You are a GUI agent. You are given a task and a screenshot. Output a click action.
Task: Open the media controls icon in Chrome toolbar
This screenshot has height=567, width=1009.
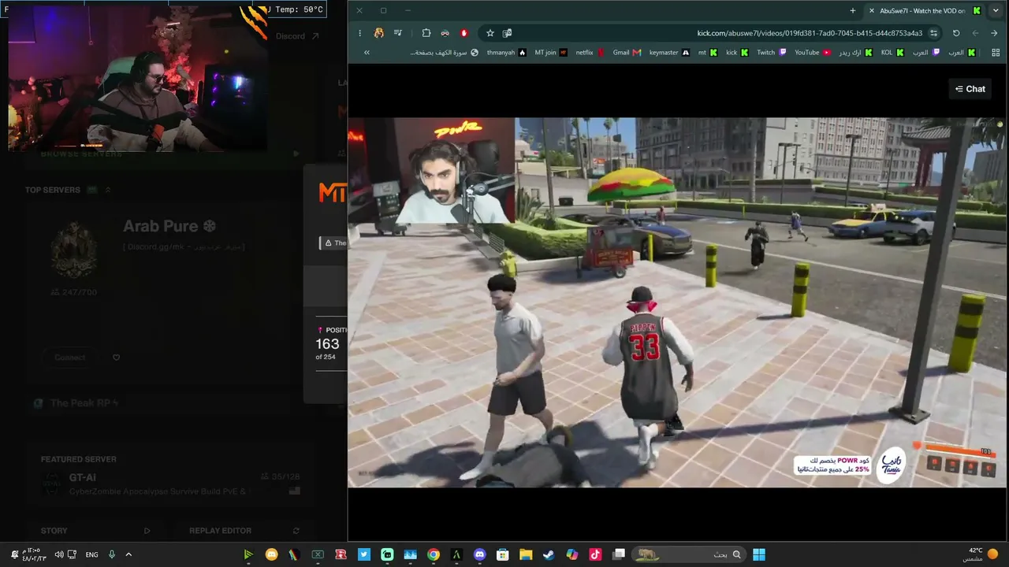tap(398, 33)
